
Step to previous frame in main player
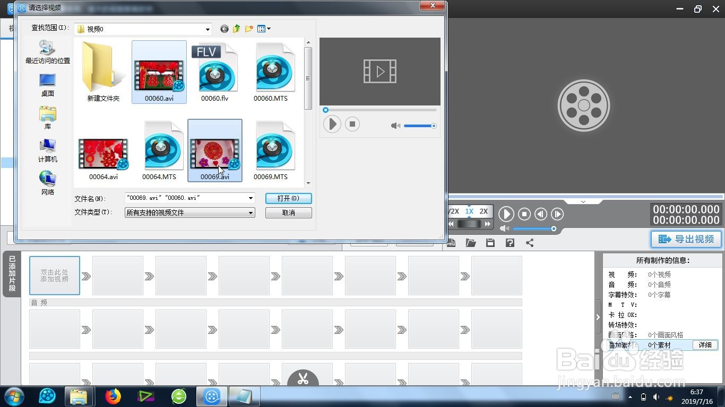click(541, 214)
